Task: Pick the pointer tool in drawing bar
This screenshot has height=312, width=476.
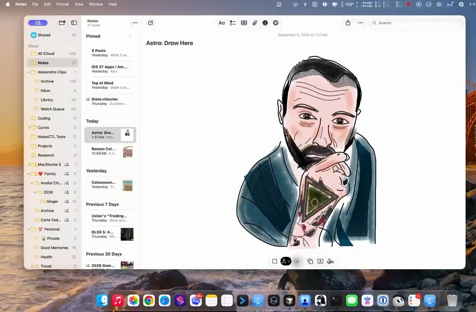Action: [x=297, y=261]
